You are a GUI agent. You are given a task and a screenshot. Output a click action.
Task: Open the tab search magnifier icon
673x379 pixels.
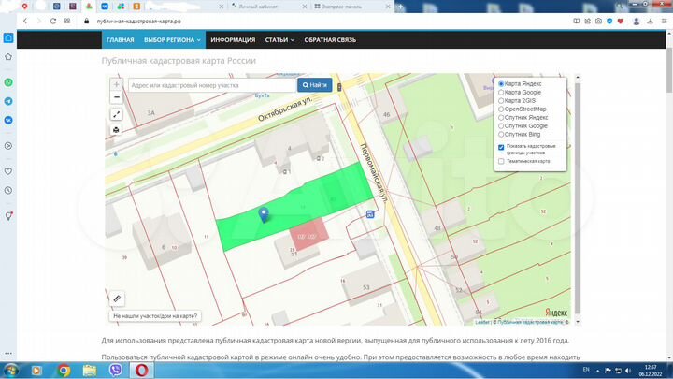[619, 6]
